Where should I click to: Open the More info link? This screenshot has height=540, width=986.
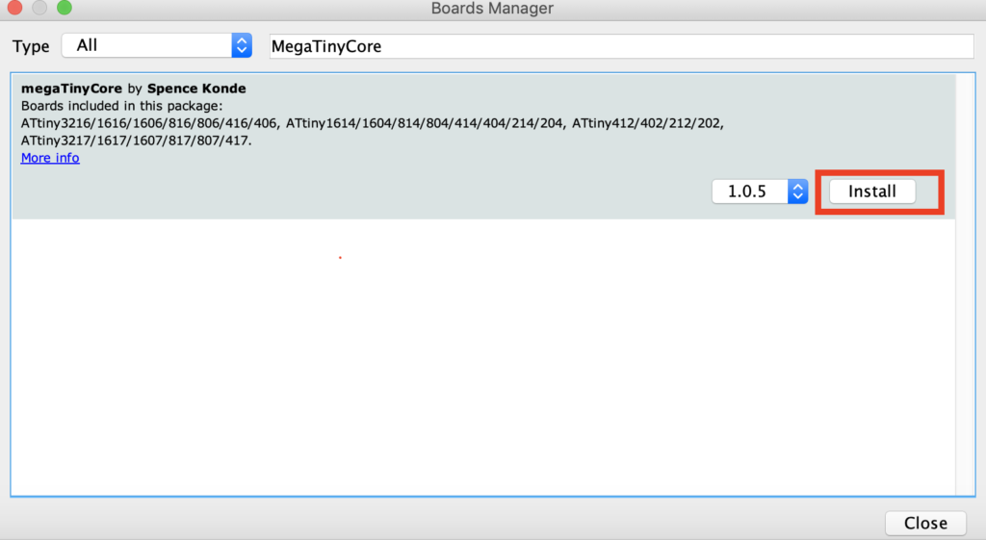click(50, 158)
